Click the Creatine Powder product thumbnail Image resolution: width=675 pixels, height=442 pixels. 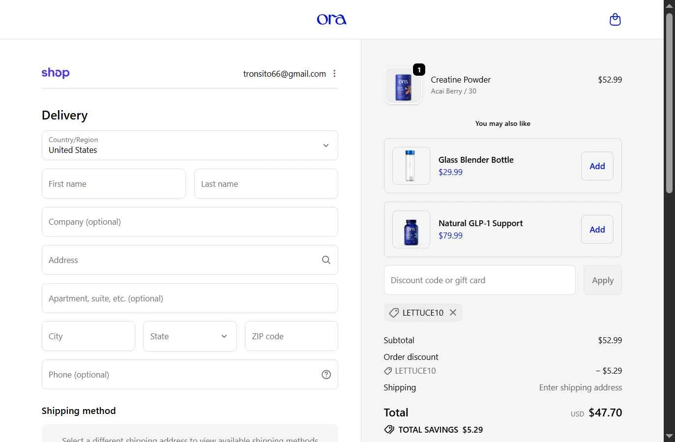(x=403, y=86)
